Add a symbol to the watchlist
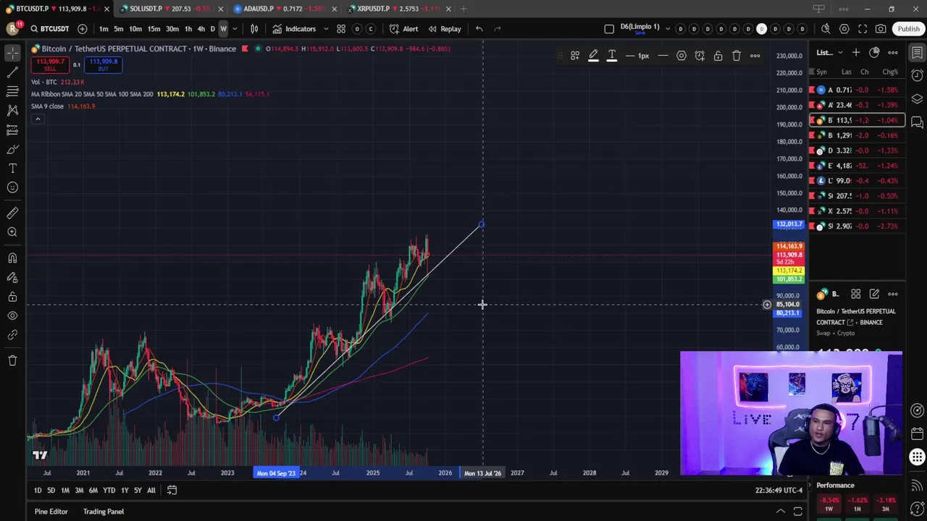The image size is (927, 521). click(856, 52)
